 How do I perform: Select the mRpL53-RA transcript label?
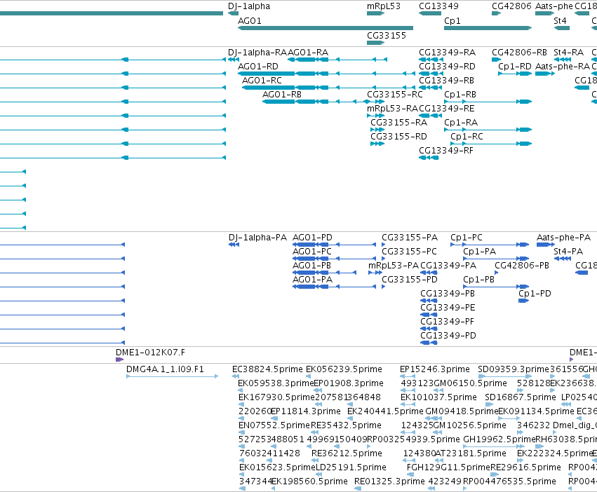(x=392, y=109)
